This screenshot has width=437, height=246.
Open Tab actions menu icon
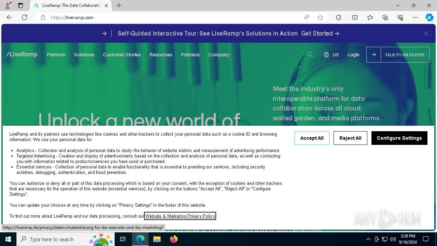[20, 5]
